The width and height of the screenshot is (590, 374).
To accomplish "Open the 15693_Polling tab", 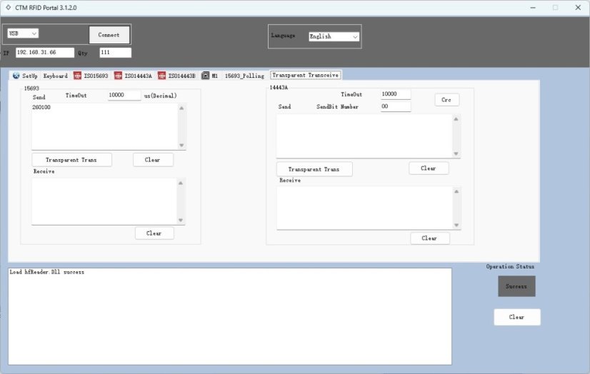I will pos(244,76).
